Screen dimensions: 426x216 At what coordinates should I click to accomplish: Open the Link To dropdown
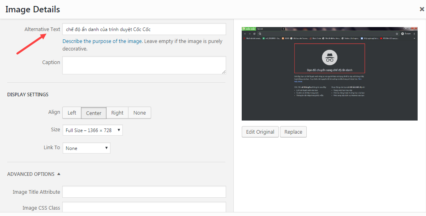coord(87,148)
